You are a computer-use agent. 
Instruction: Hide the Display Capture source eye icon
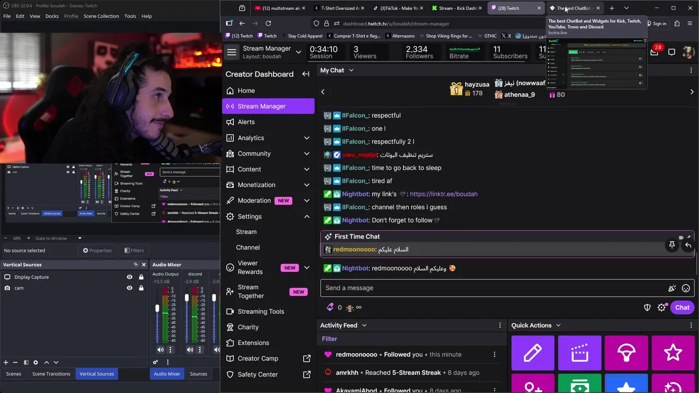[x=129, y=277]
